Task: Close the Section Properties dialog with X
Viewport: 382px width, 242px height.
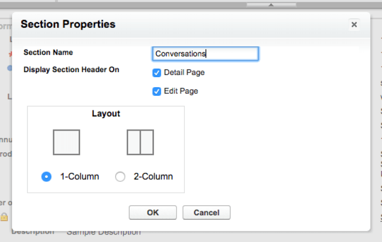Action: pyautogui.click(x=354, y=24)
